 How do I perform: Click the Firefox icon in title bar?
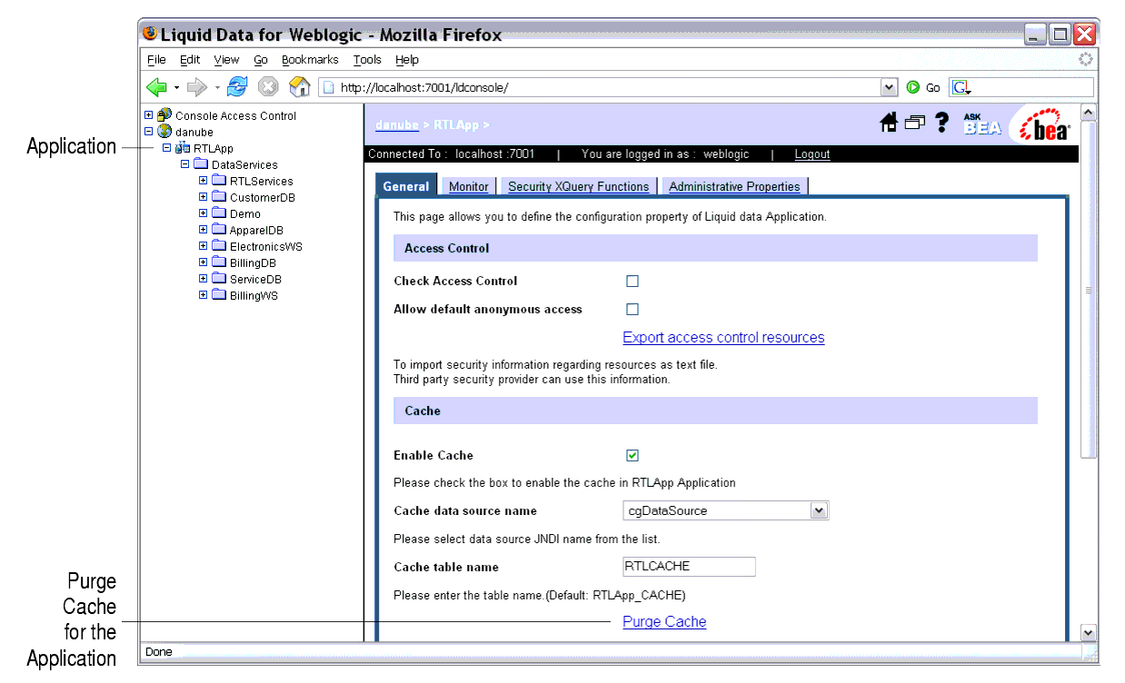[x=150, y=34]
